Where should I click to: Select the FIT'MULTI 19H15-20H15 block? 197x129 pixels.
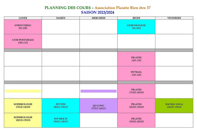(x=61, y=120)
